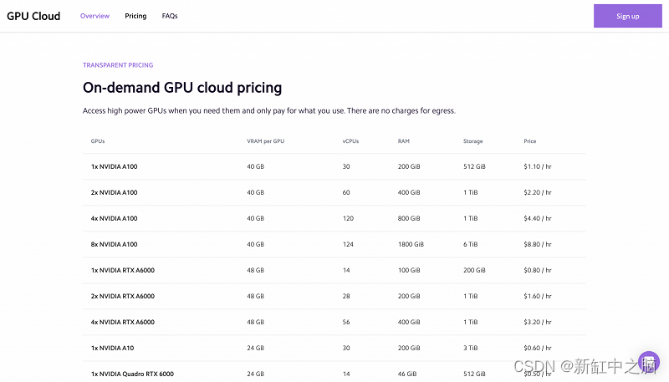Click the purple Sign up button
Image resolution: width=669 pixels, height=382 pixels.
click(x=628, y=16)
